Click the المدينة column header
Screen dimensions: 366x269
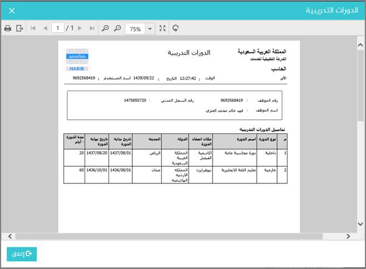pyautogui.click(x=147, y=141)
